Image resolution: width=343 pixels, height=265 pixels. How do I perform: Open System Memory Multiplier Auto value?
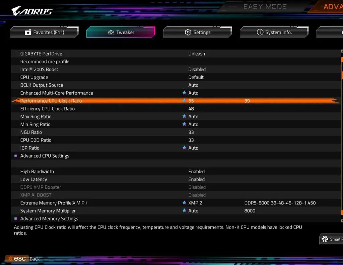[193, 211]
